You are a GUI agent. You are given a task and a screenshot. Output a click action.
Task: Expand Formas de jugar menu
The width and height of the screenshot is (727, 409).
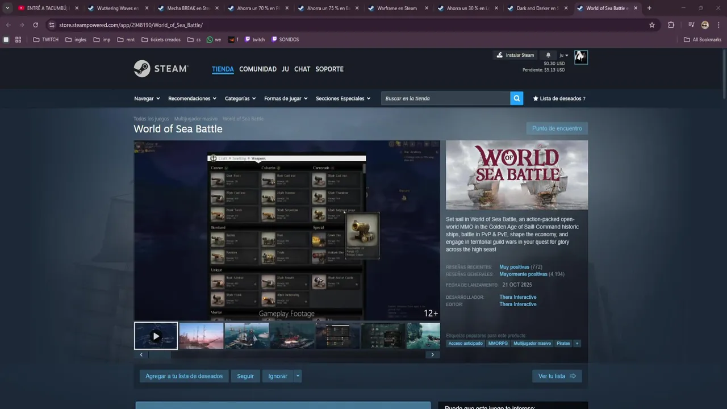pos(286,98)
